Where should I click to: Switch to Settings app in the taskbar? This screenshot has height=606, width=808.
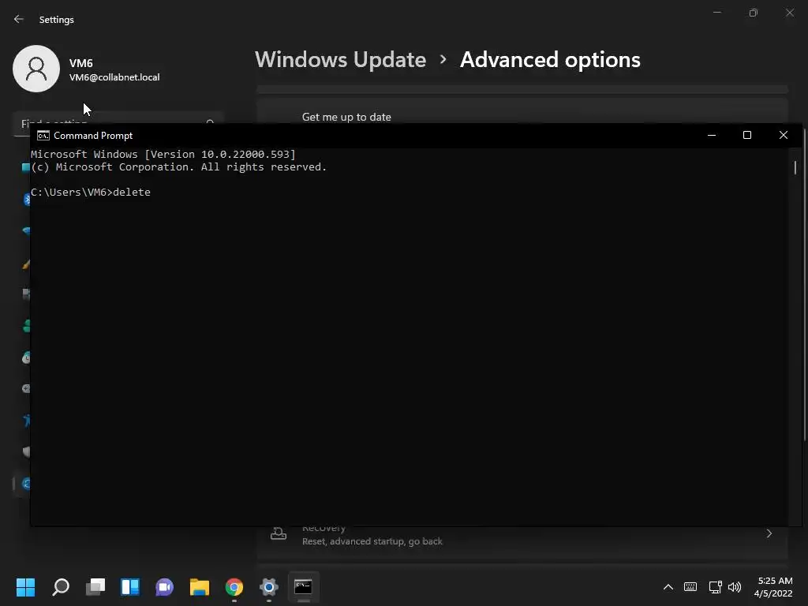pos(268,587)
